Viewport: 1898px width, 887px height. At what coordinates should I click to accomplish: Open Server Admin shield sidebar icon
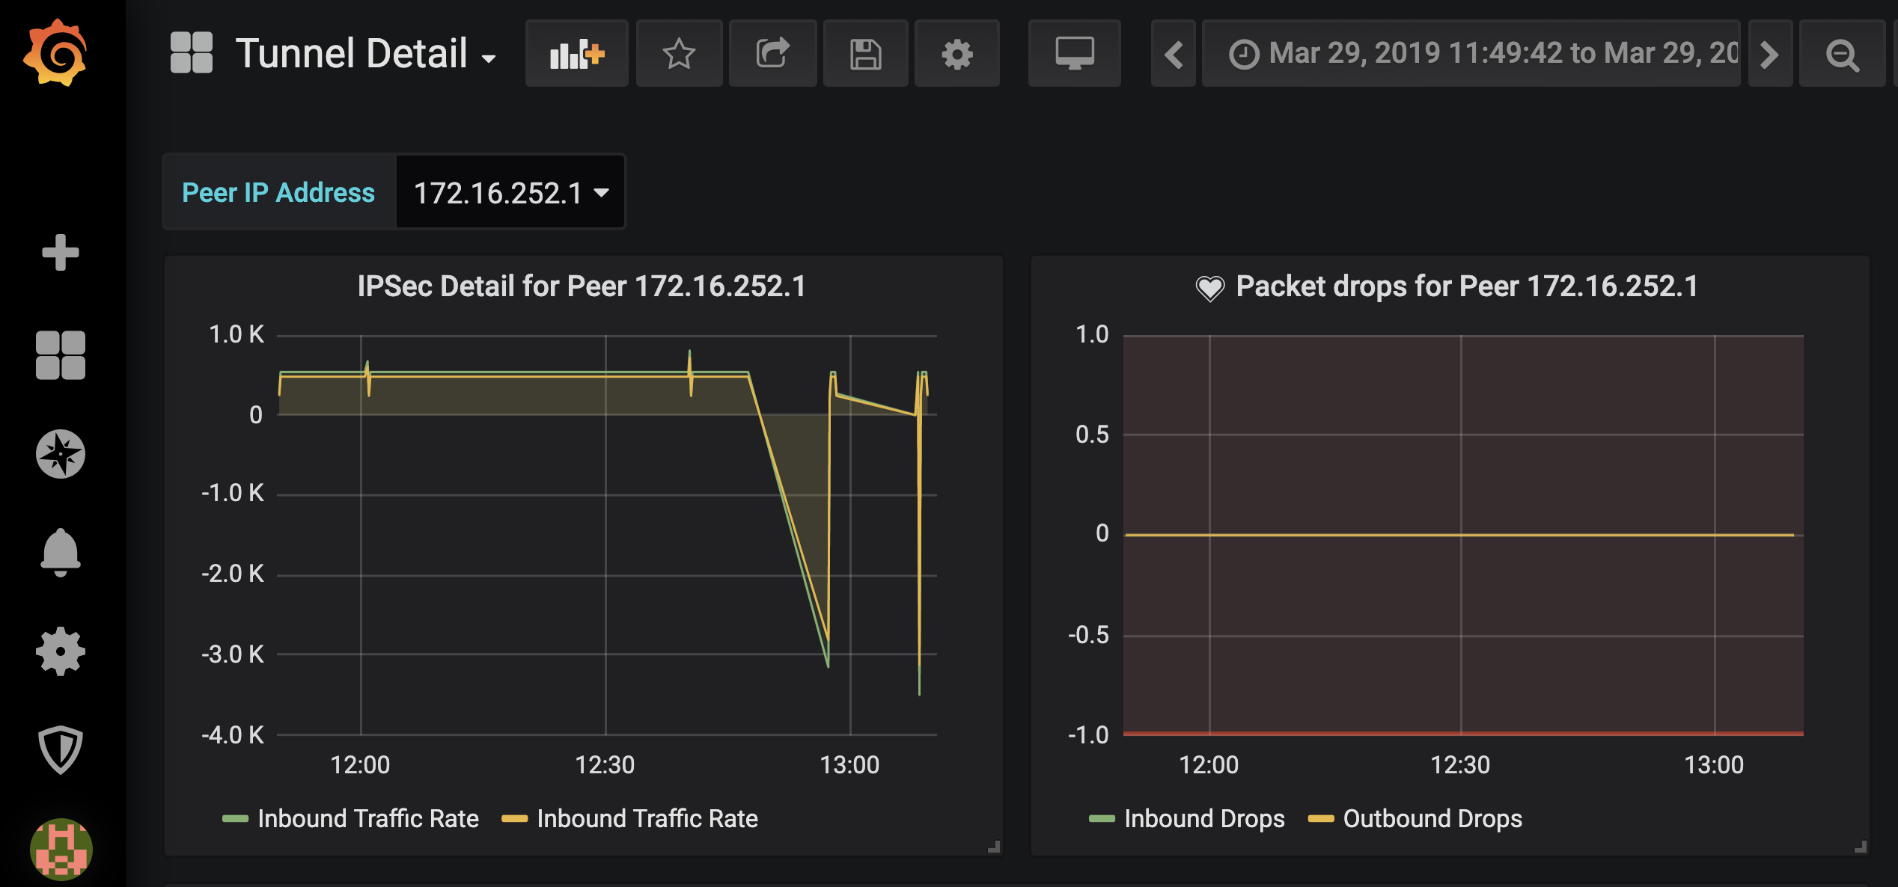pos(60,749)
